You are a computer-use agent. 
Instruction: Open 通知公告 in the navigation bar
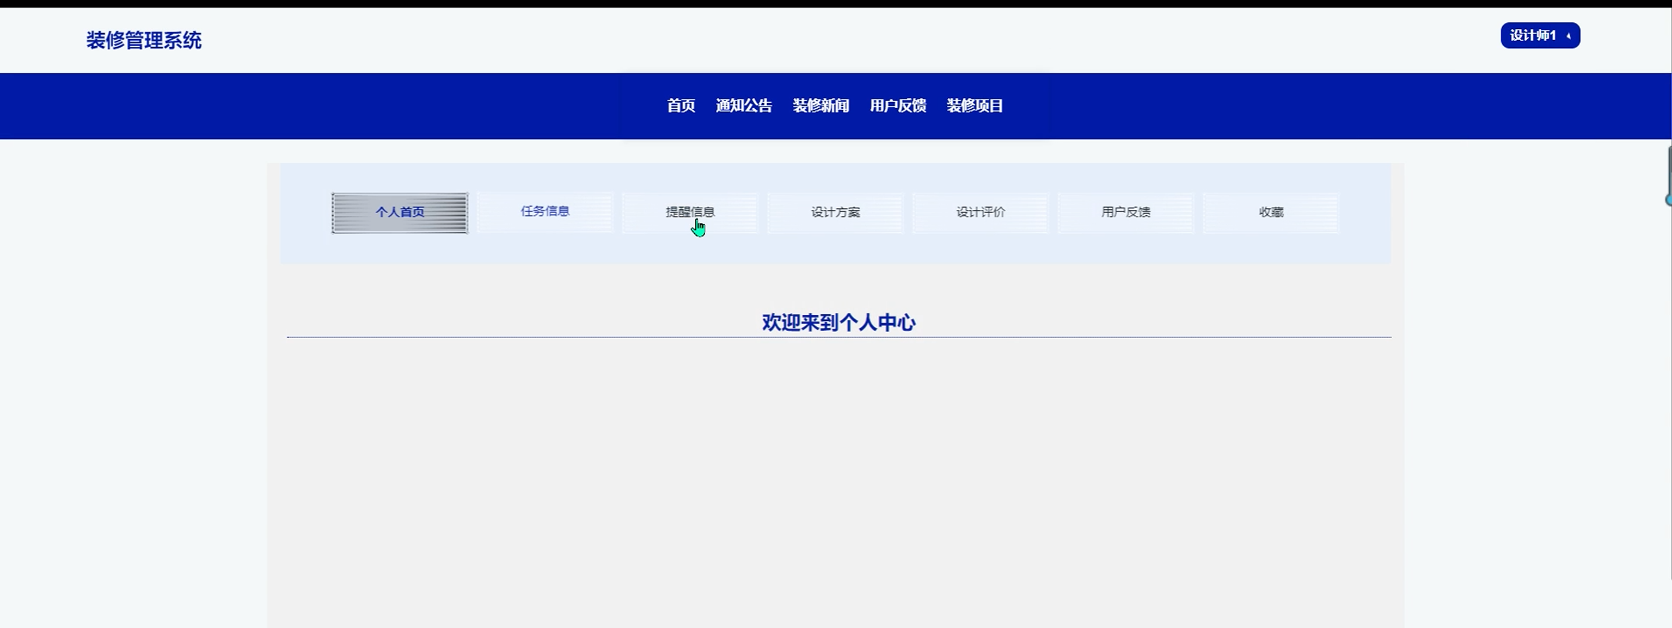pyautogui.click(x=743, y=105)
